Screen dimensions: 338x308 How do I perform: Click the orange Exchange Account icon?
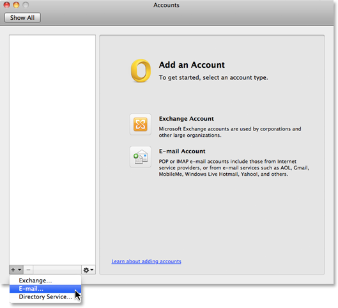[x=141, y=125]
